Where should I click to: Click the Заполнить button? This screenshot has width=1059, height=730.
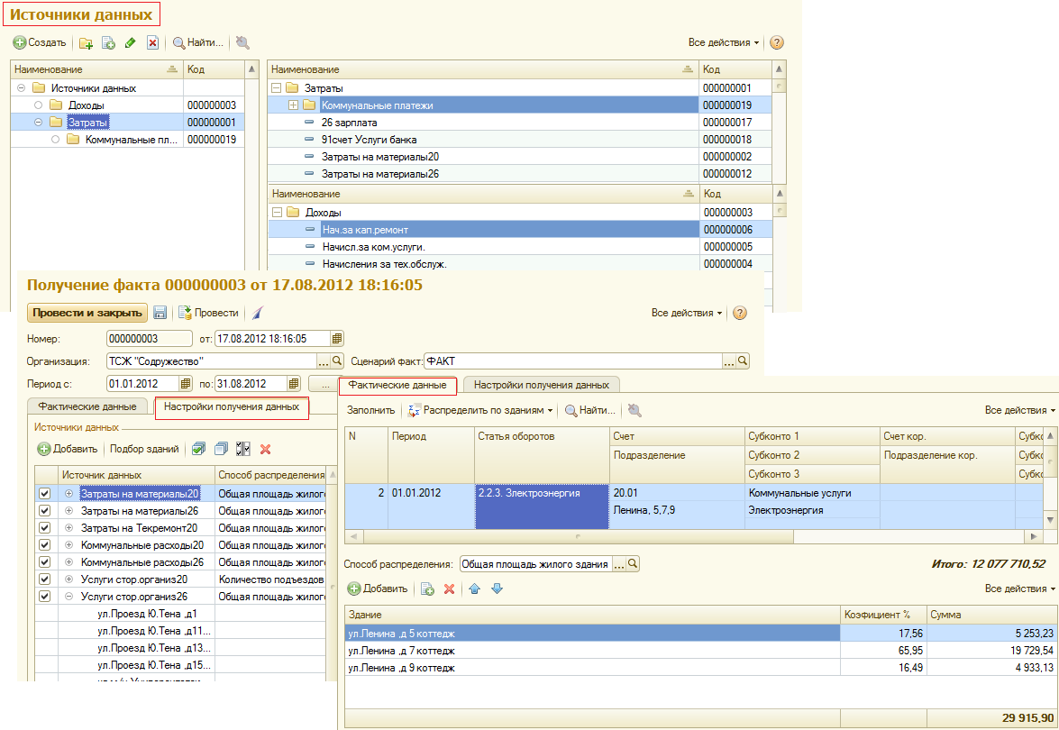pyautogui.click(x=370, y=411)
